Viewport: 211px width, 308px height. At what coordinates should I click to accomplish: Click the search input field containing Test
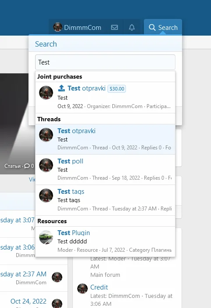[105, 62]
